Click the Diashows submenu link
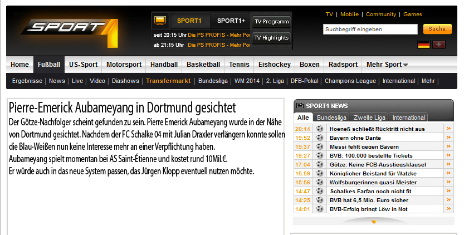464x235 pixels. 125,81
